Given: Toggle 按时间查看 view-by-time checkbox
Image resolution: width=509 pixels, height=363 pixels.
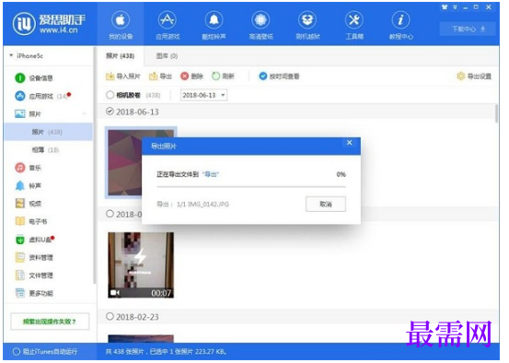Looking at the screenshot, I should [262, 76].
